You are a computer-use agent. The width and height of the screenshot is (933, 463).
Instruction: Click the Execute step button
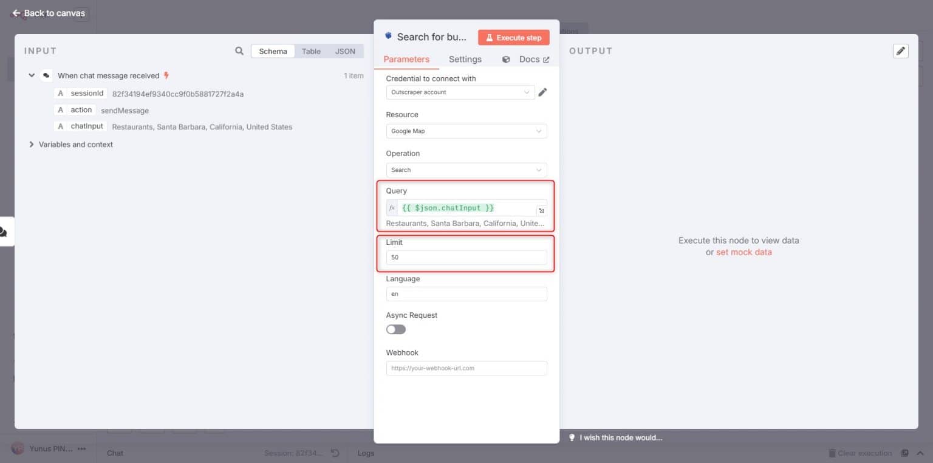point(513,37)
